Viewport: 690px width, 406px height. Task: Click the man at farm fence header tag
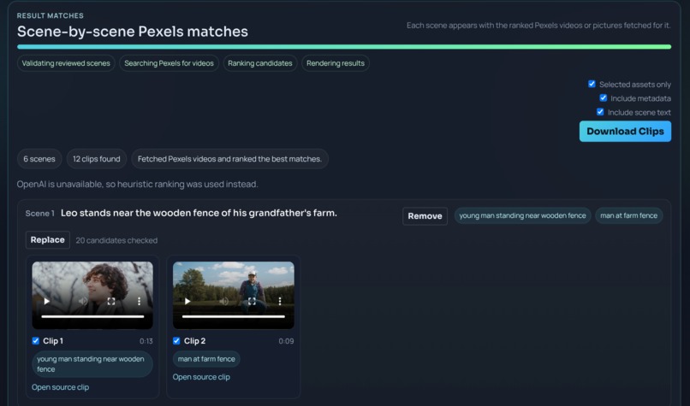click(629, 215)
